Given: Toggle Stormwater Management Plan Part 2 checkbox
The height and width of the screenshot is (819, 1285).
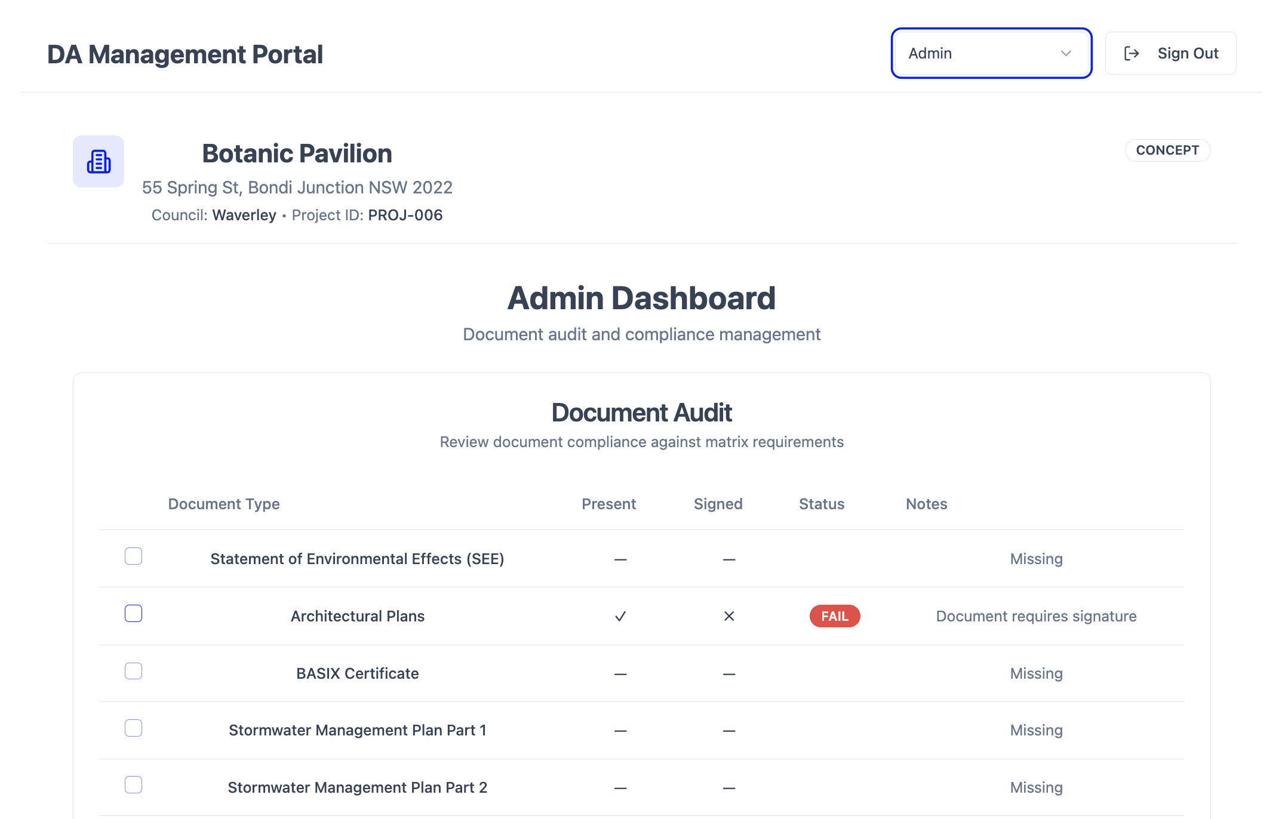Looking at the screenshot, I should pyautogui.click(x=133, y=785).
